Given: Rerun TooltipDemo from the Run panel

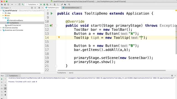Looking at the screenshot, I should click(2, 79).
